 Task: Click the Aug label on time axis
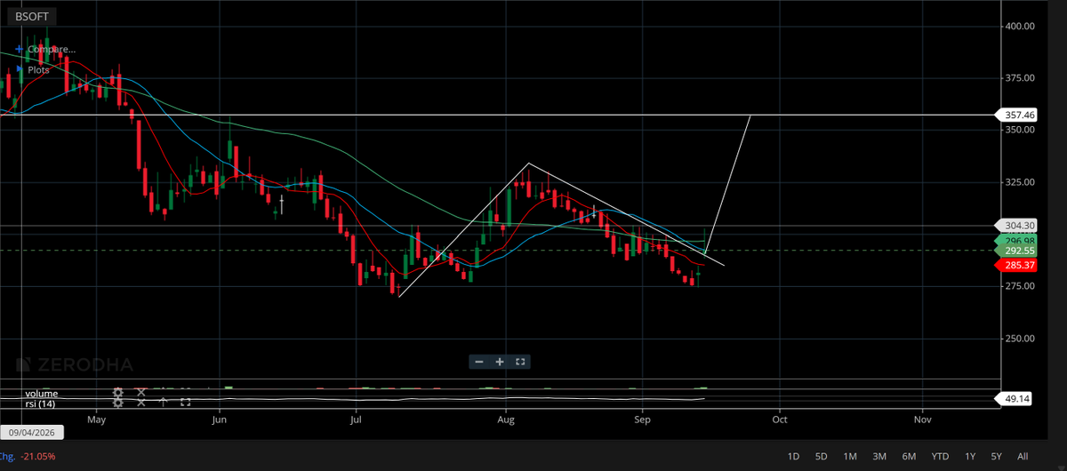[505, 418]
